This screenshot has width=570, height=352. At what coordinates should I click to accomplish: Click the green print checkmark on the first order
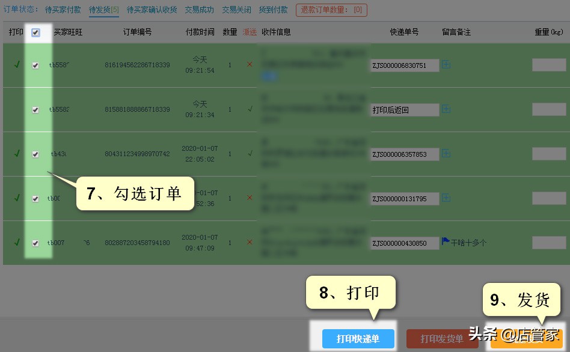coord(17,65)
